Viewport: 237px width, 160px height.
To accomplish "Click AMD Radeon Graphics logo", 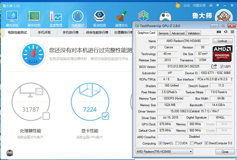I will click(x=222, y=54).
